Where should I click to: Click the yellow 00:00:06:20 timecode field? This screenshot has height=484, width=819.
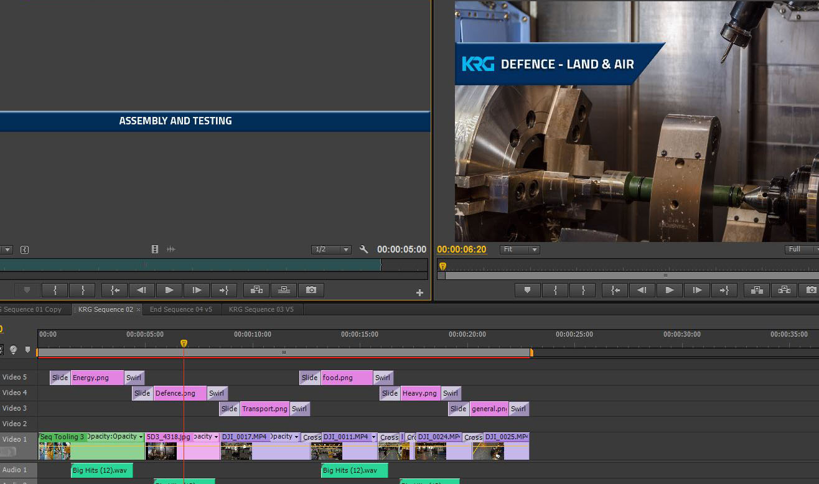point(462,249)
